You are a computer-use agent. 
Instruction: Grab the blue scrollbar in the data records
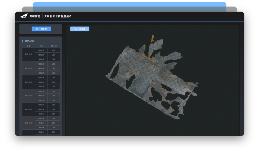point(60,101)
